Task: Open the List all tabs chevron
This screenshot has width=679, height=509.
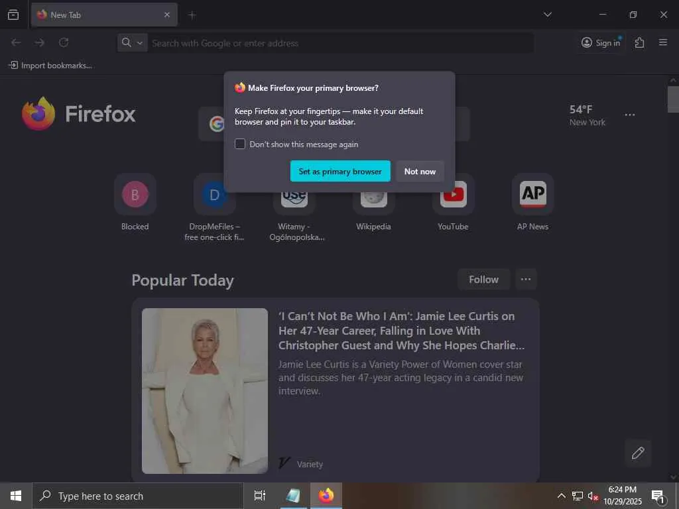Action: click(547, 15)
